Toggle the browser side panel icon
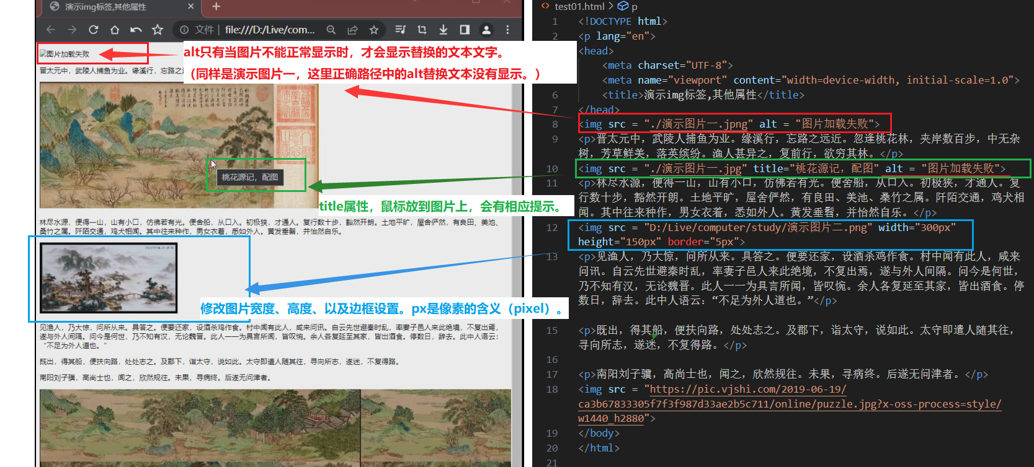Image resolution: width=1034 pixels, height=467 pixels. coord(465,30)
